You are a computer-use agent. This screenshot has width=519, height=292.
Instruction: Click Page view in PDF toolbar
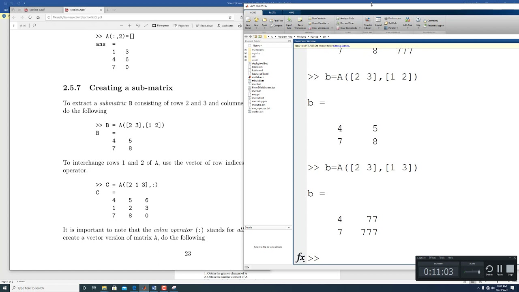coord(181,26)
